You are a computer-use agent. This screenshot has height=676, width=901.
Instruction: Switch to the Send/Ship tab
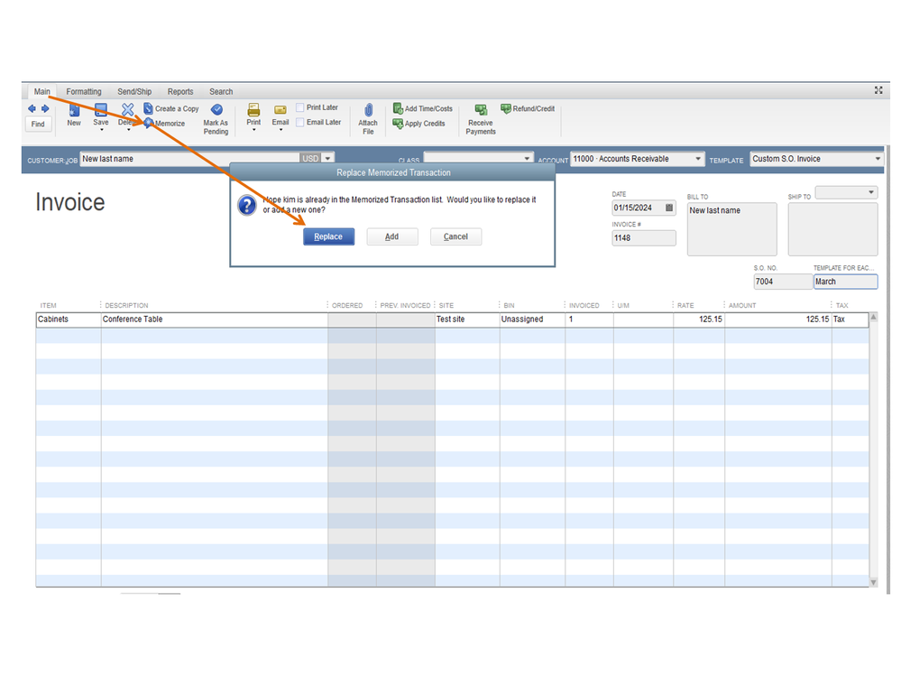click(x=134, y=91)
